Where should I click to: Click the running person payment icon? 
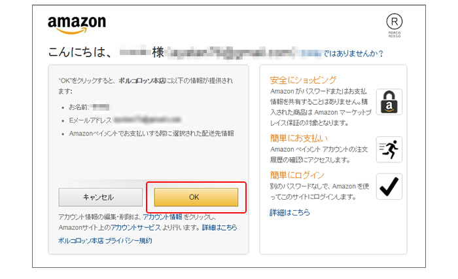point(389,150)
